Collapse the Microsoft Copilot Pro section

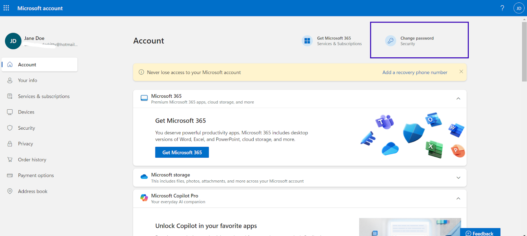[x=458, y=198]
